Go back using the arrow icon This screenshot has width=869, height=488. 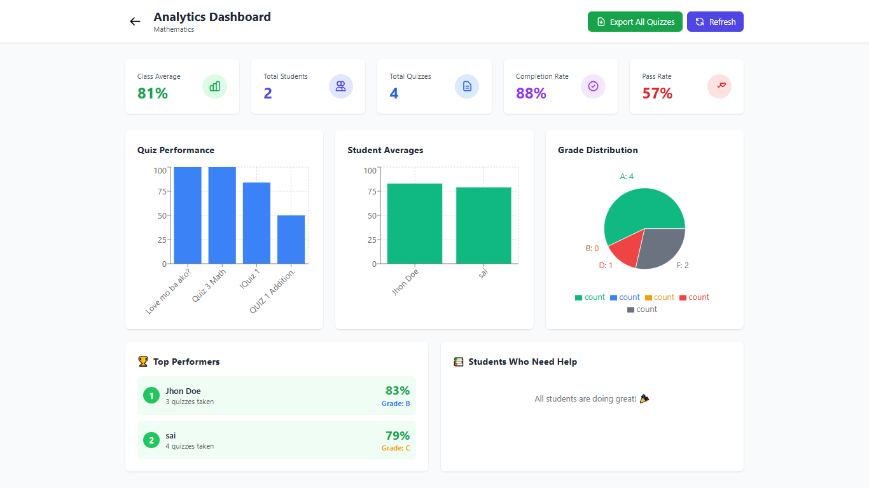click(135, 22)
